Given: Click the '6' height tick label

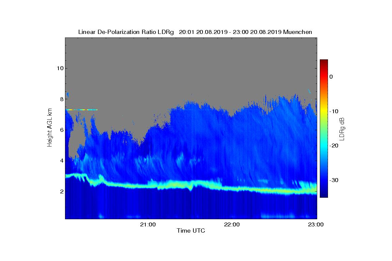Looking at the screenshot, I should point(61,130).
